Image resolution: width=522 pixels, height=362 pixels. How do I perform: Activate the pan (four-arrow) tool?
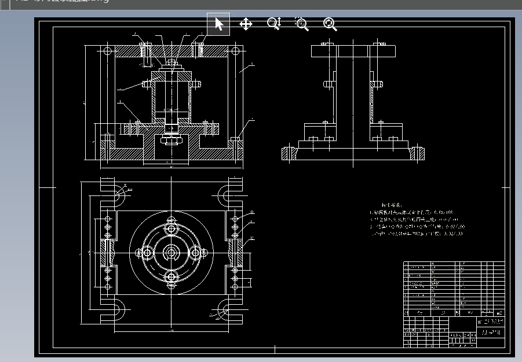[246, 24]
